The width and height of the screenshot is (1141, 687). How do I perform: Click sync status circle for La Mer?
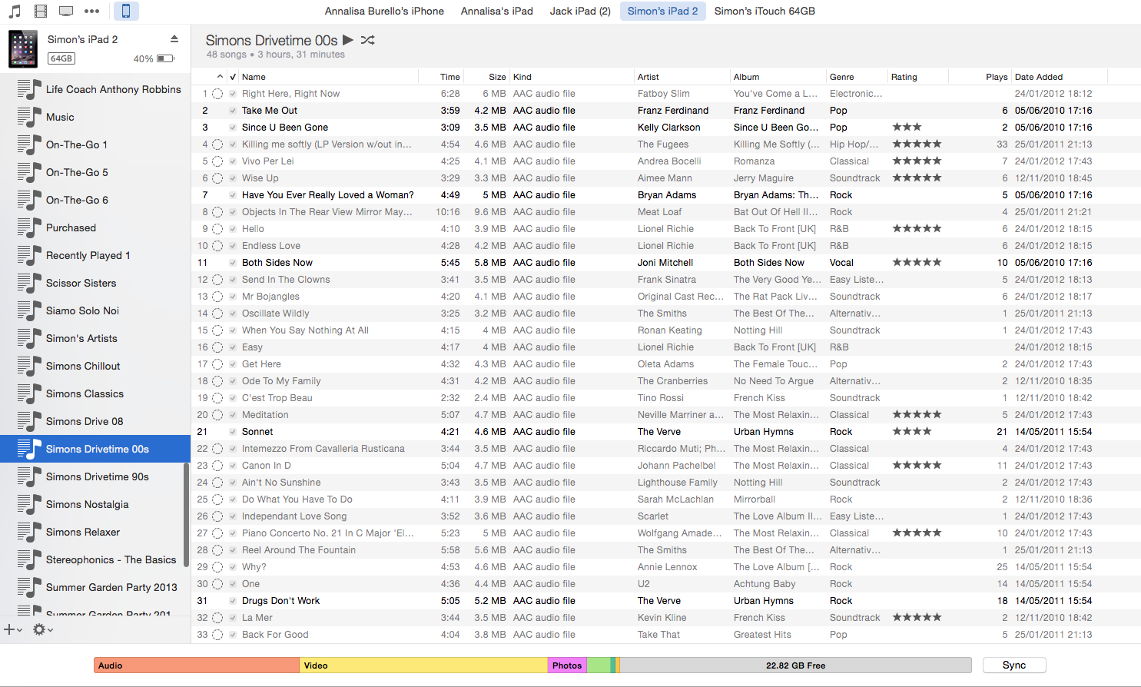pos(217,618)
